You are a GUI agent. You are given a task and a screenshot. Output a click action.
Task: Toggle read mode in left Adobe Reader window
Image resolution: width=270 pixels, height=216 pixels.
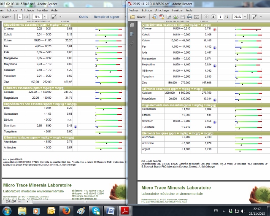coord(54,17)
